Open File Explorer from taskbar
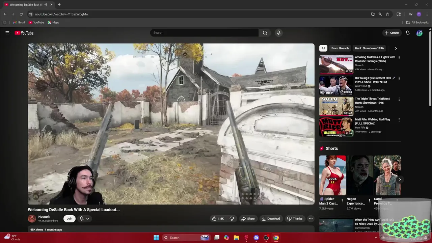The height and width of the screenshot is (243, 432). click(x=236, y=238)
